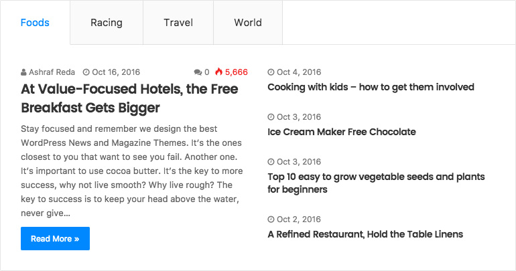Click the Read More button

tap(55, 238)
